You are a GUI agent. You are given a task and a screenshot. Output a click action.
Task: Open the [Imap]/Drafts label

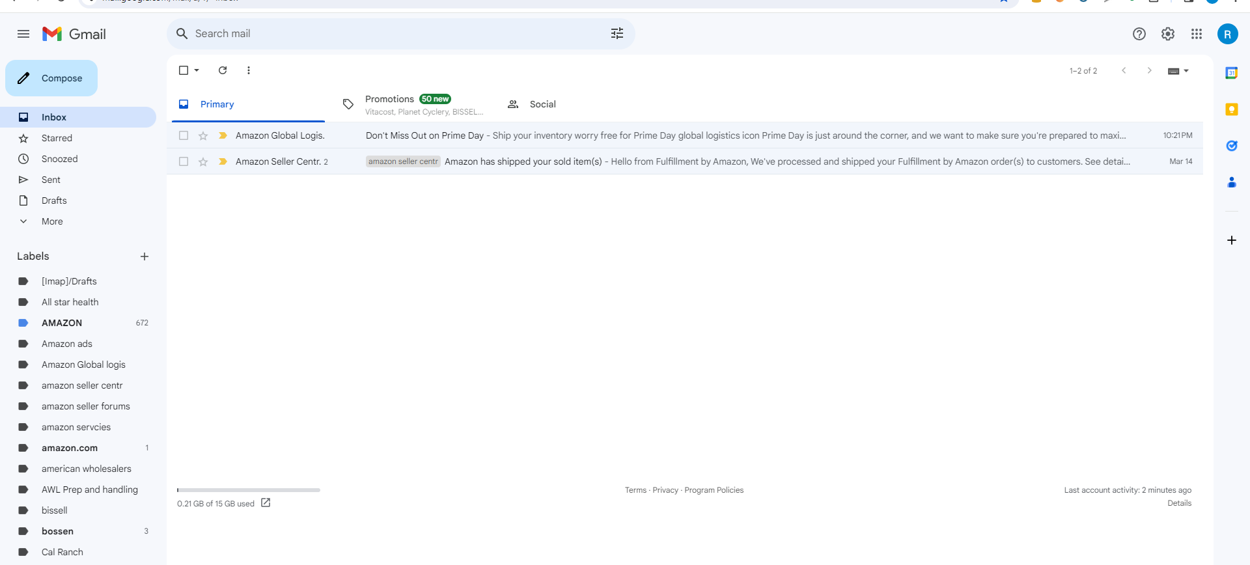(x=78, y=281)
